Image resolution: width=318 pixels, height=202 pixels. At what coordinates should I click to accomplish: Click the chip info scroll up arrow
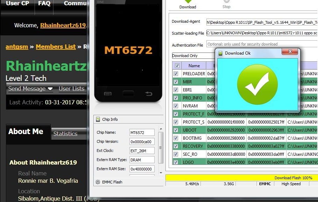click(x=161, y=129)
